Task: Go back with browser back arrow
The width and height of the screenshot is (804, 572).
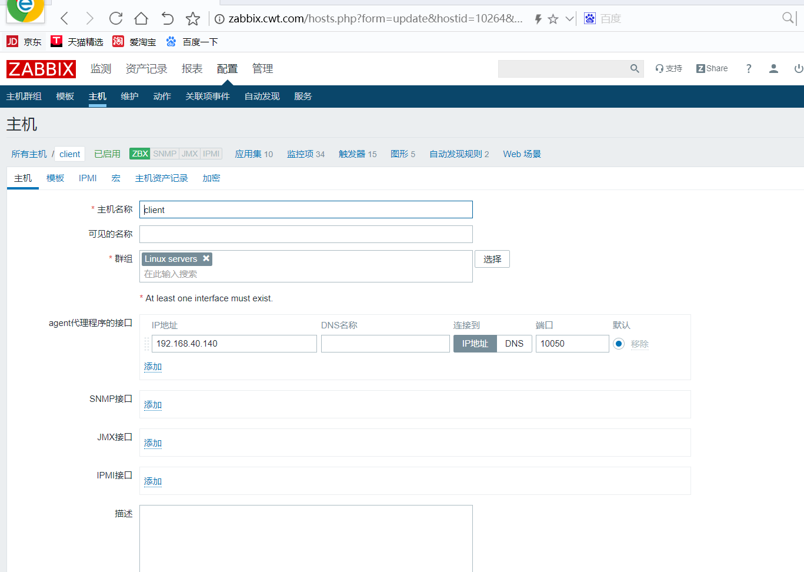Action: (x=65, y=19)
